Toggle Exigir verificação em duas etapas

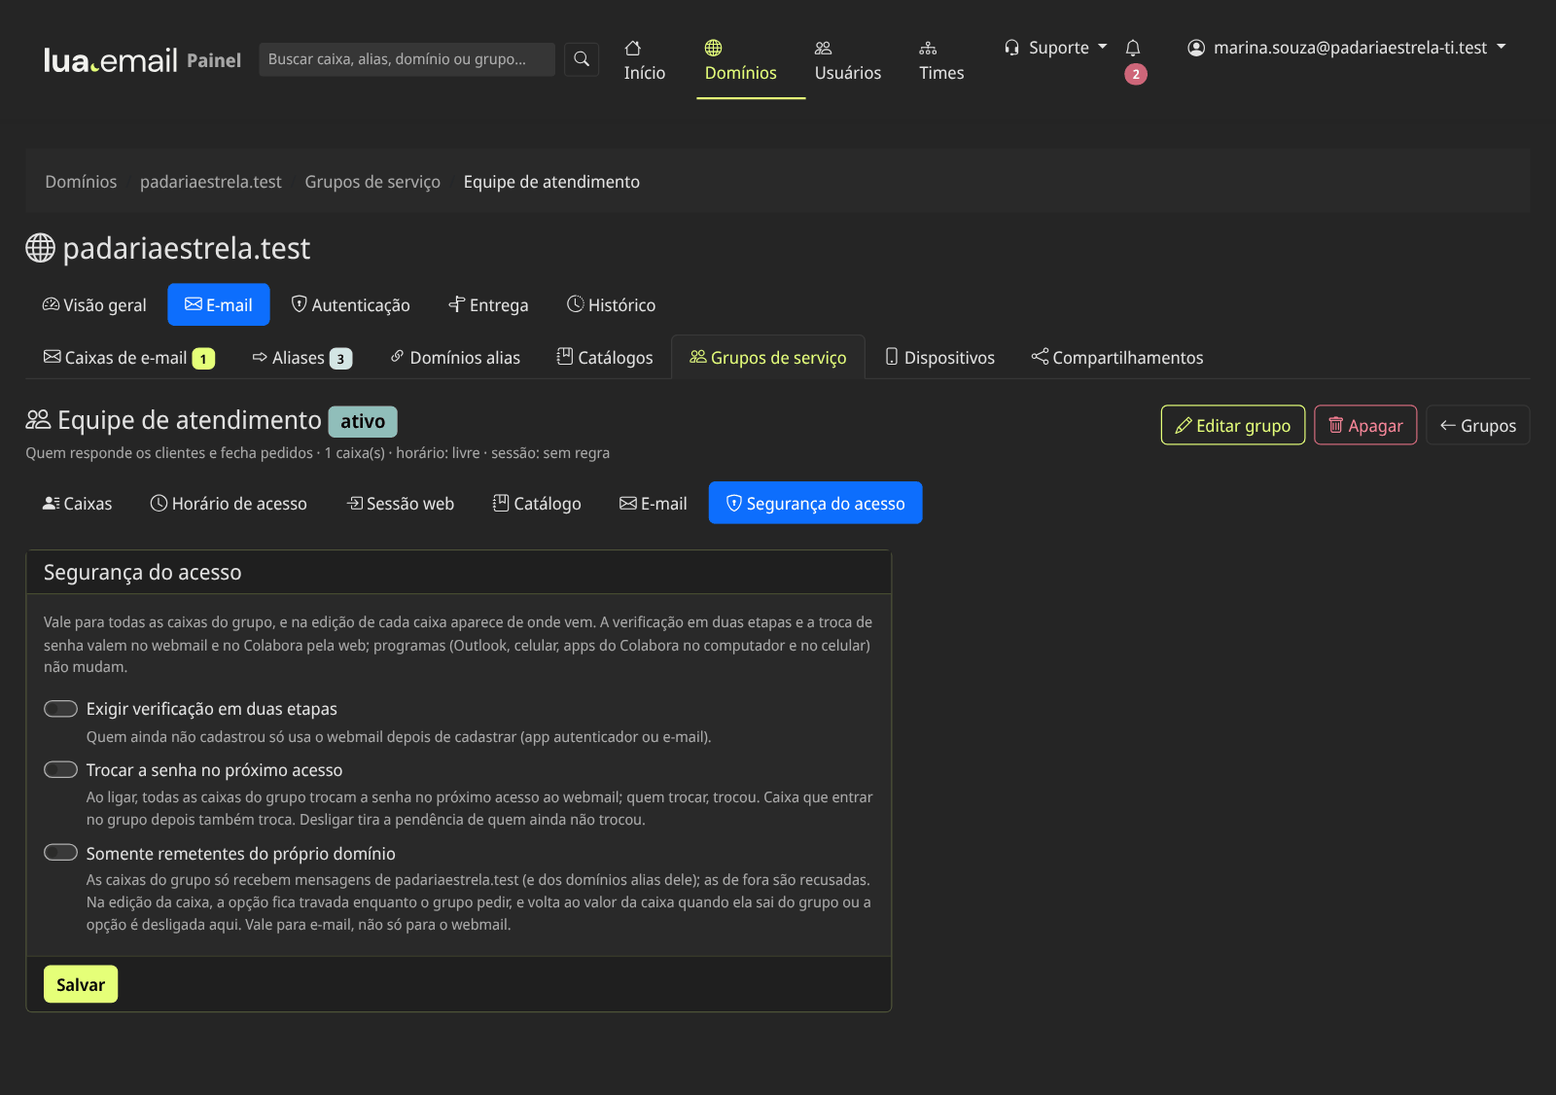click(60, 709)
